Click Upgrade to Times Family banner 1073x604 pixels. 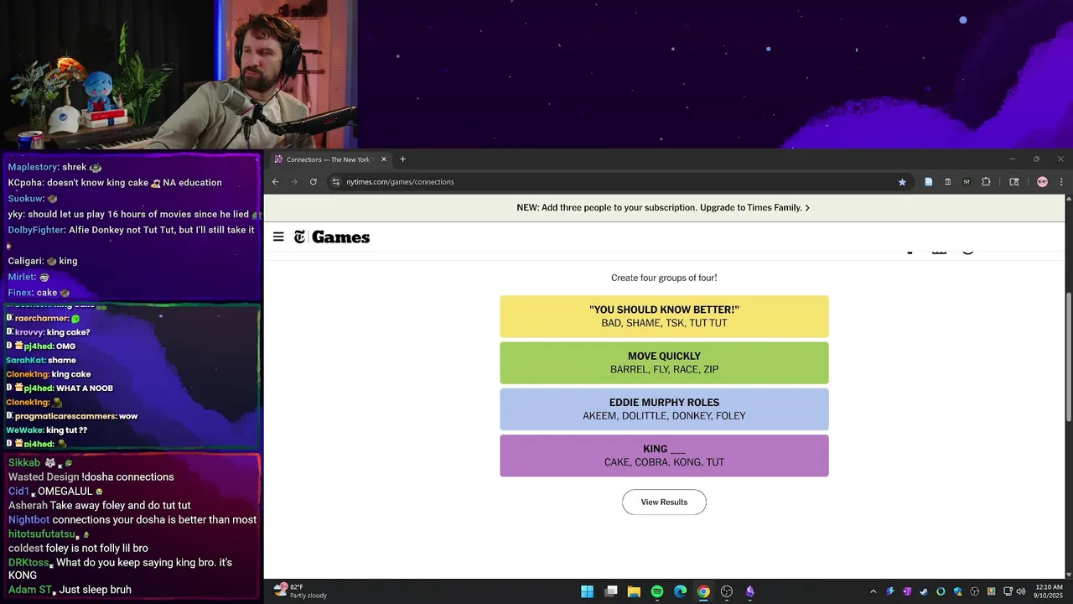663,207
